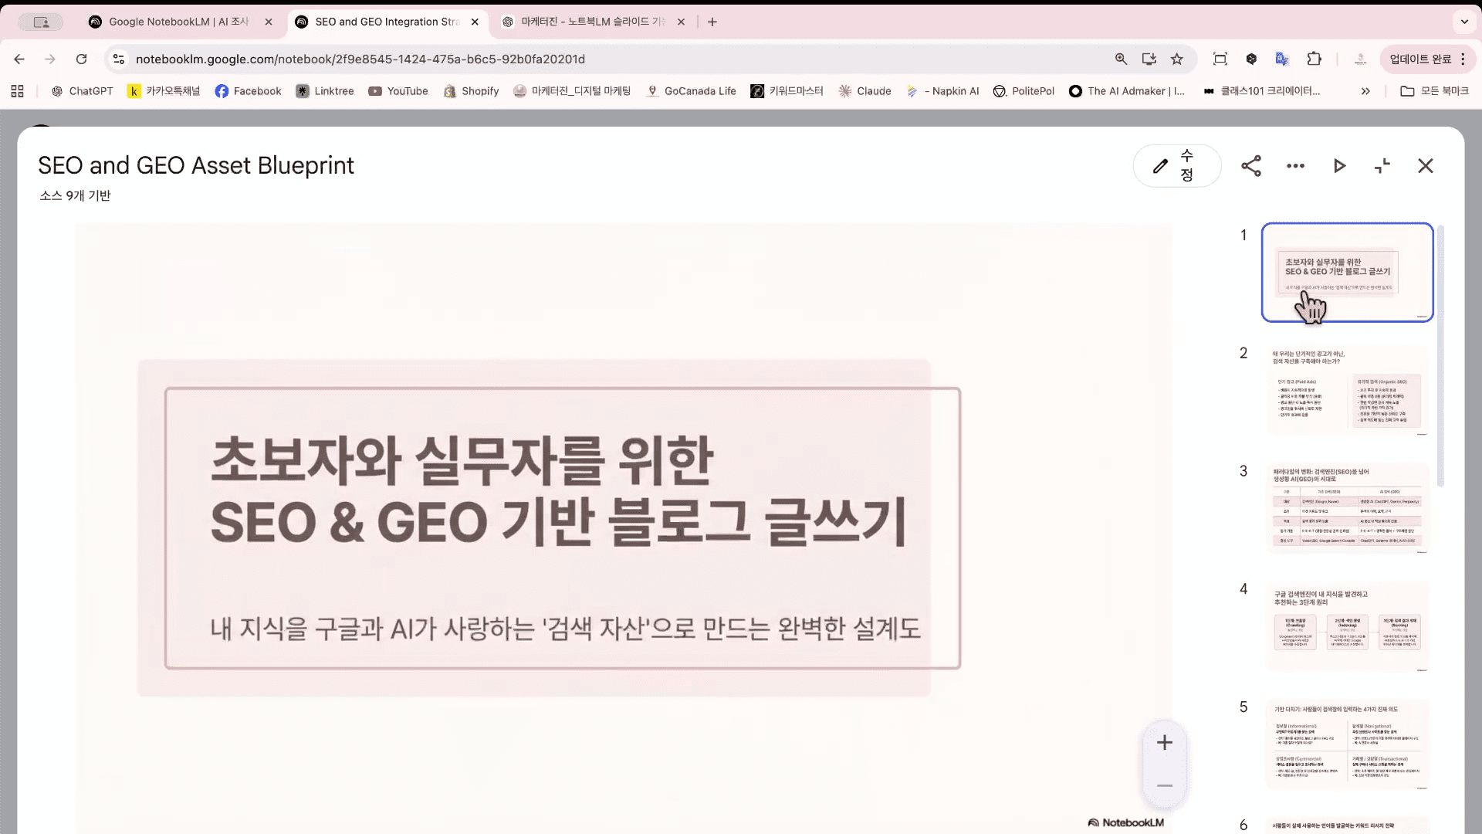Start slideshow with the play icon

1339,166
